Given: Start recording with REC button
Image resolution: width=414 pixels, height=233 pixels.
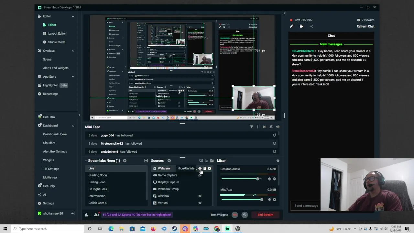Looking at the screenshot, I should pyautogui.click(x=235, y=215).
